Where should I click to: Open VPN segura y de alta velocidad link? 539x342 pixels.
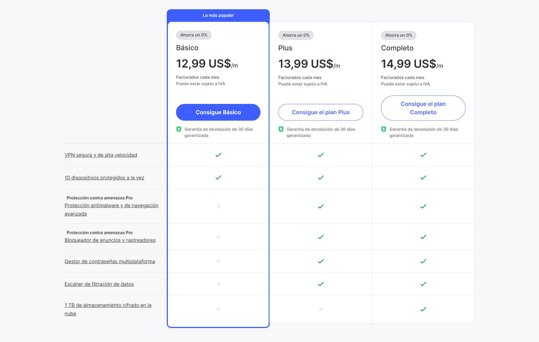(x=101, y=155)
